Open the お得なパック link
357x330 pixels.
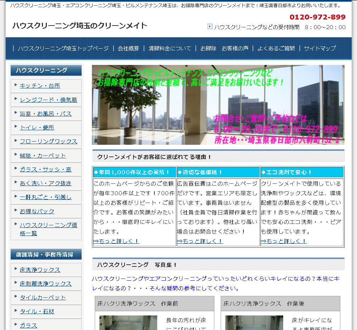pos(37,211)
